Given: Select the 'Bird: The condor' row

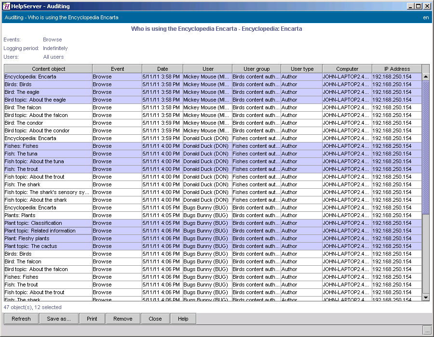Looking at the screenshot, I should tap(48, 123).
